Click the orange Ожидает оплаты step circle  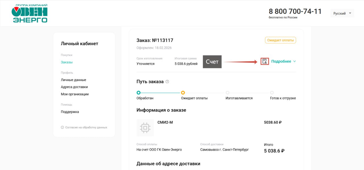[183, 93]
